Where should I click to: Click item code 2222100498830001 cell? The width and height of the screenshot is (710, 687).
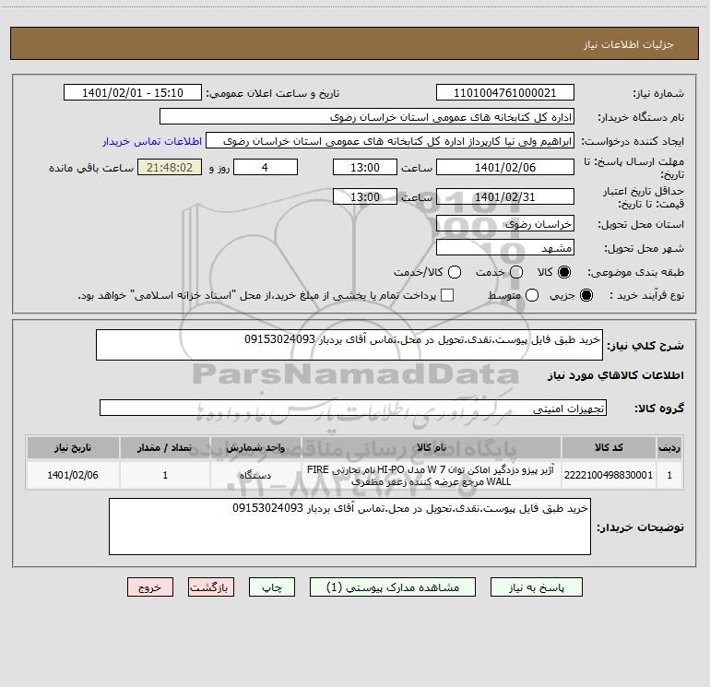(609, 475)
